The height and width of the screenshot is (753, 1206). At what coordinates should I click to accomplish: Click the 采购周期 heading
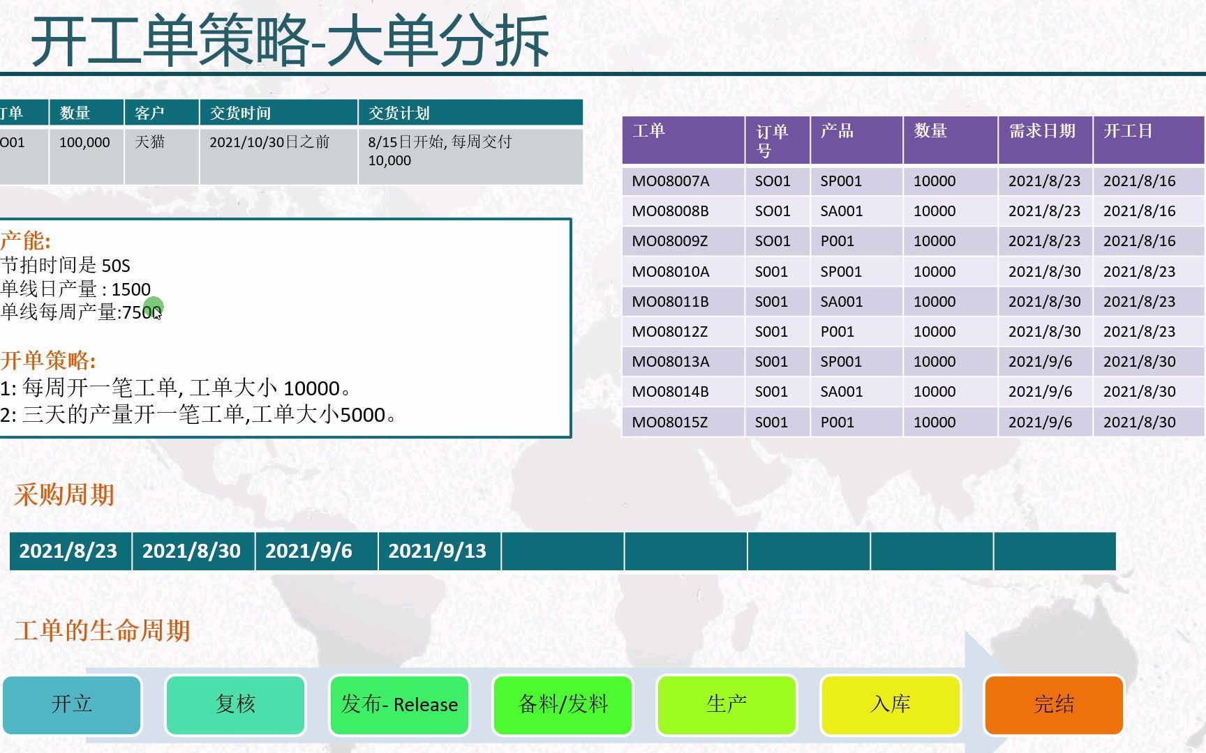pos(64,495)
